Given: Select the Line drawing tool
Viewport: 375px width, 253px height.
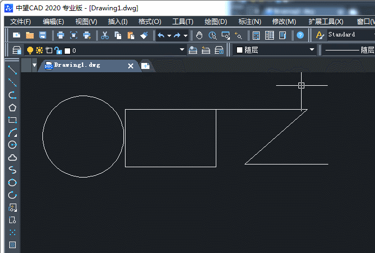Looking at the screenshot, I should [x=12, y=70].
